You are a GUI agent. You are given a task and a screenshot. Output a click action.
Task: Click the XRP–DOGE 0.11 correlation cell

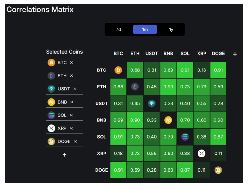click(218, 153)
